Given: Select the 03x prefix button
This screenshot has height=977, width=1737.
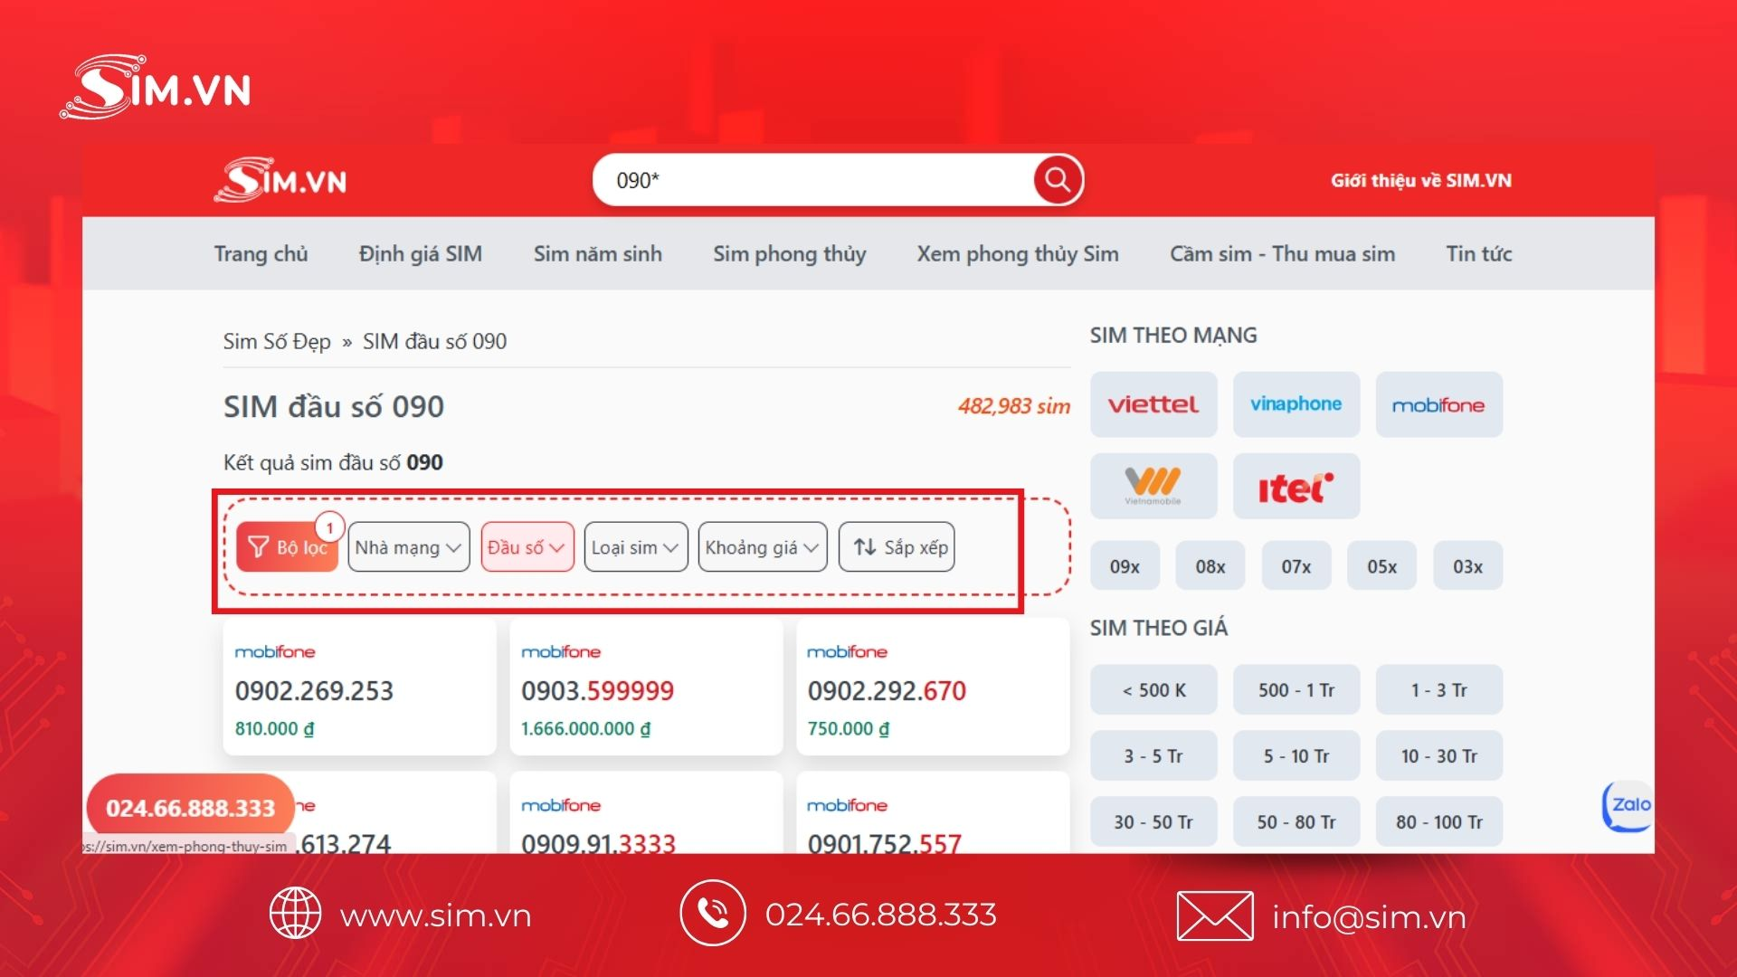Looking at the screenshot, I should 1468,566.
